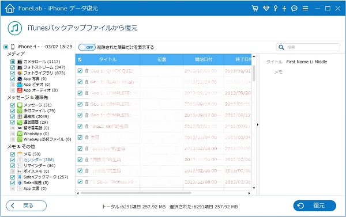The width and height of the screenshot is (346, 217).
Task: Toggle the select-all checkbox in table header
Action: 80,59
